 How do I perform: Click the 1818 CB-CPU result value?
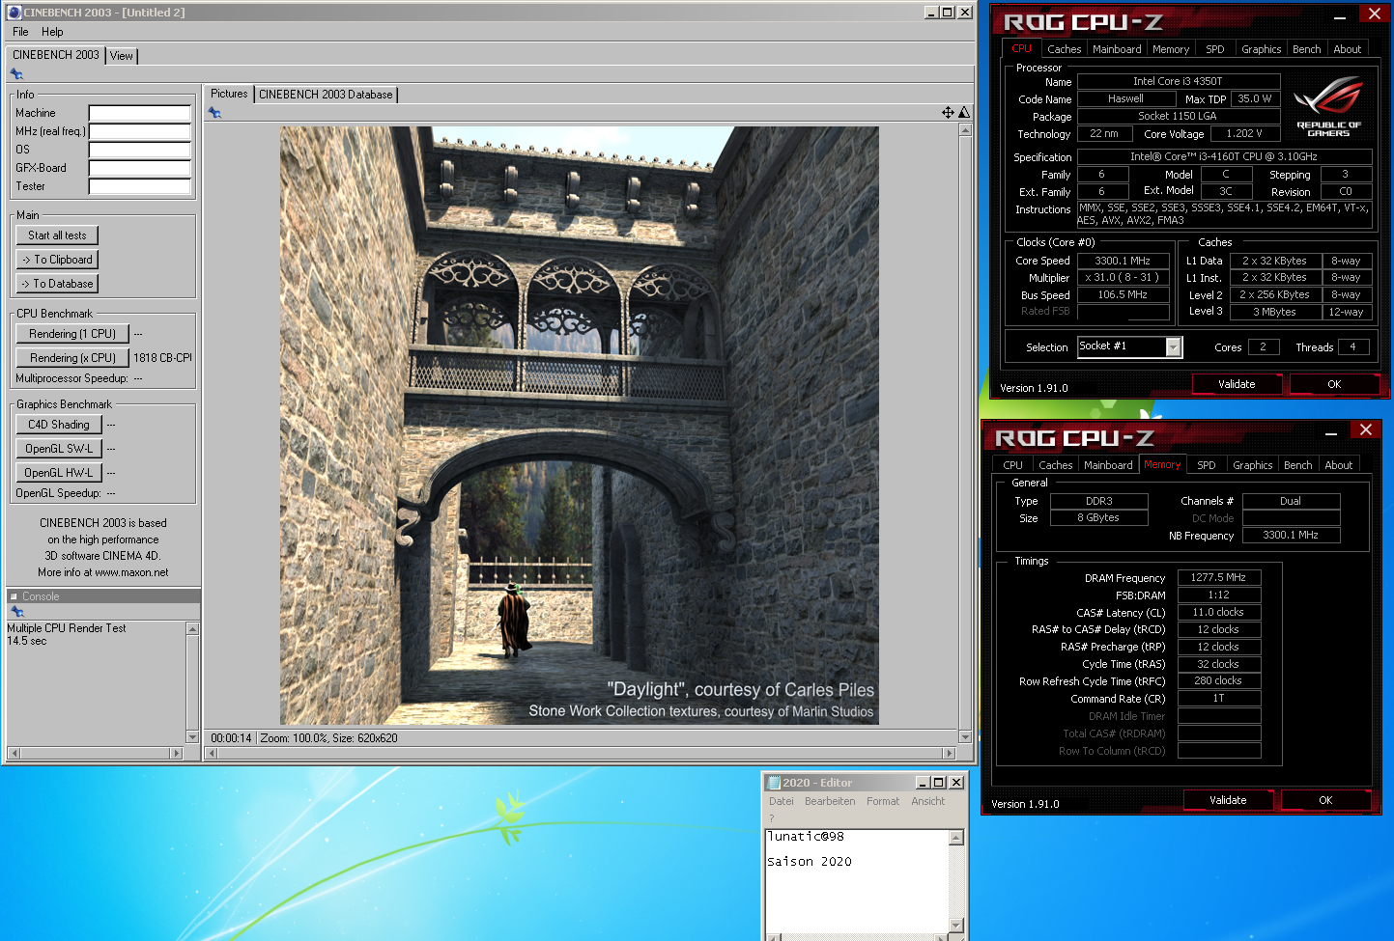pos(162,358)
